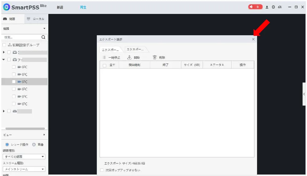Click the last recorder device icon

click(x=15, y=111)
